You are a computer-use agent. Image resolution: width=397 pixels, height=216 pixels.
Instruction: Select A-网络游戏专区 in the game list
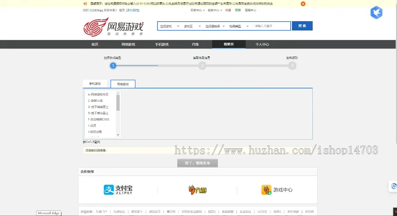coord(98,94)
